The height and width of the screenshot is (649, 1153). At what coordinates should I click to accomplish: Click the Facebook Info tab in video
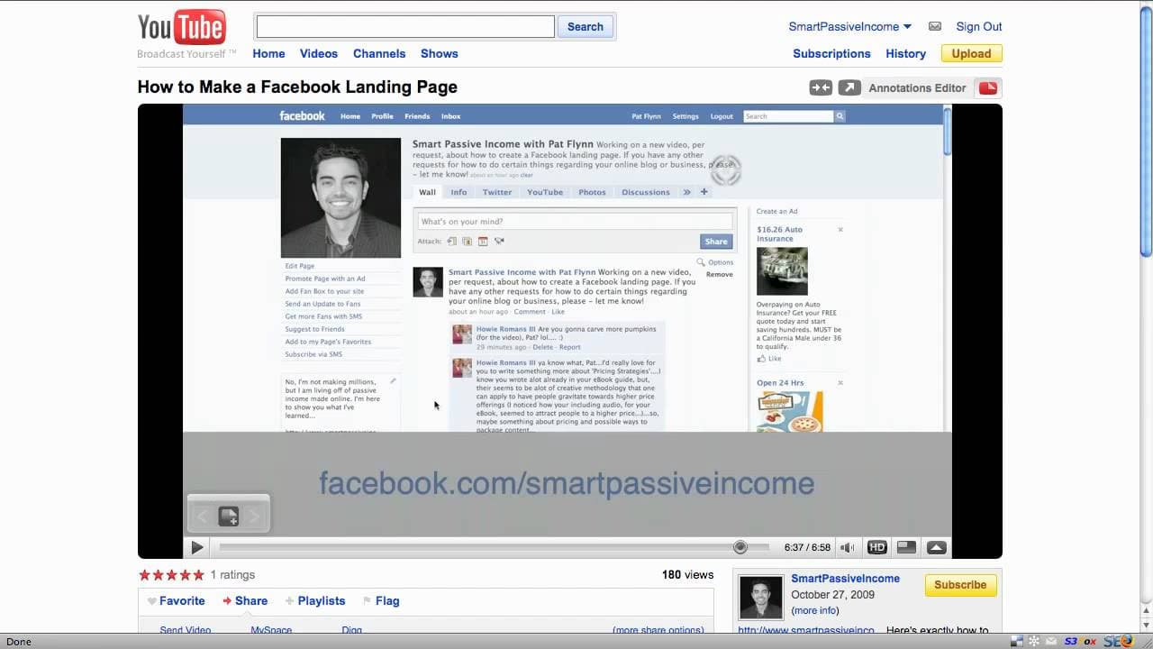[x=458, y=192]
